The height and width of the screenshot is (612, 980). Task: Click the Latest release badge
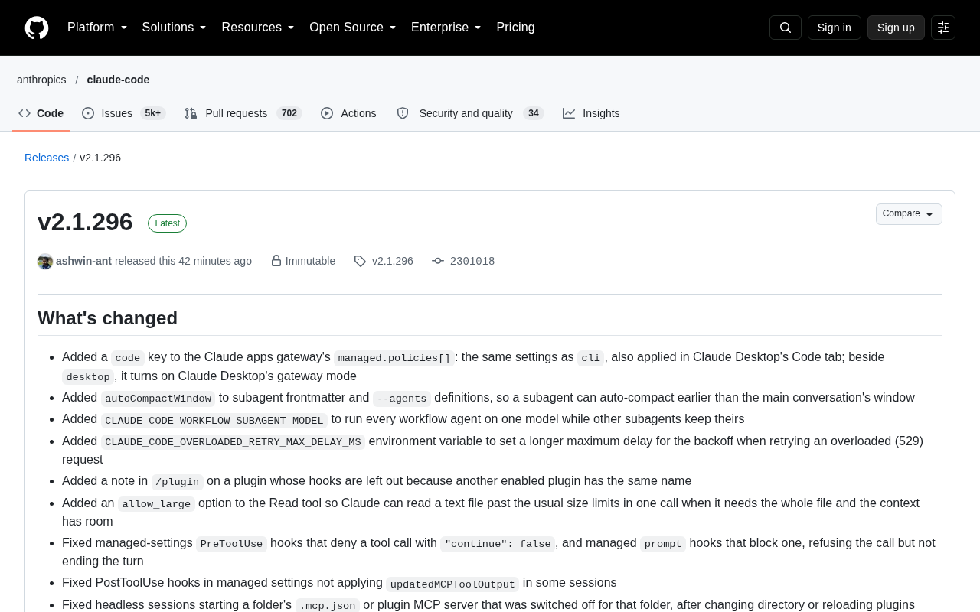(167, 223)
